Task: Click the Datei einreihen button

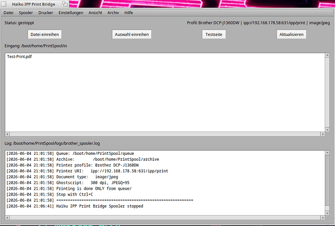Action: 45,34
